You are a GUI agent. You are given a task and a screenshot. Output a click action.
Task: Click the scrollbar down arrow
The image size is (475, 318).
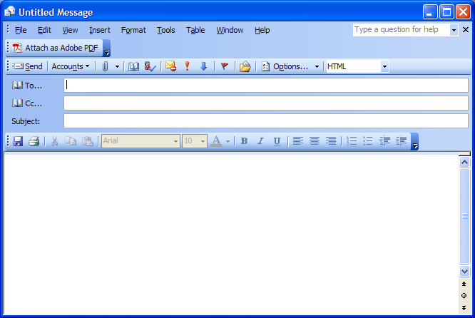(465, 271)
